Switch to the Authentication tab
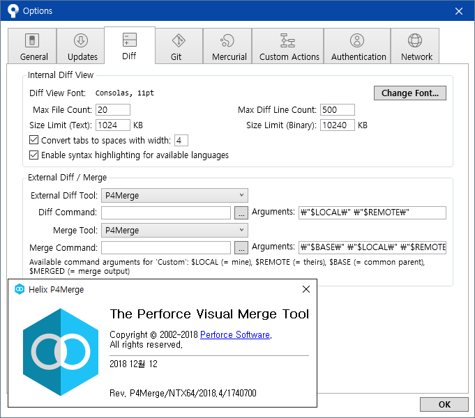This screenshot has width=475, height=418. pos(357,46)
